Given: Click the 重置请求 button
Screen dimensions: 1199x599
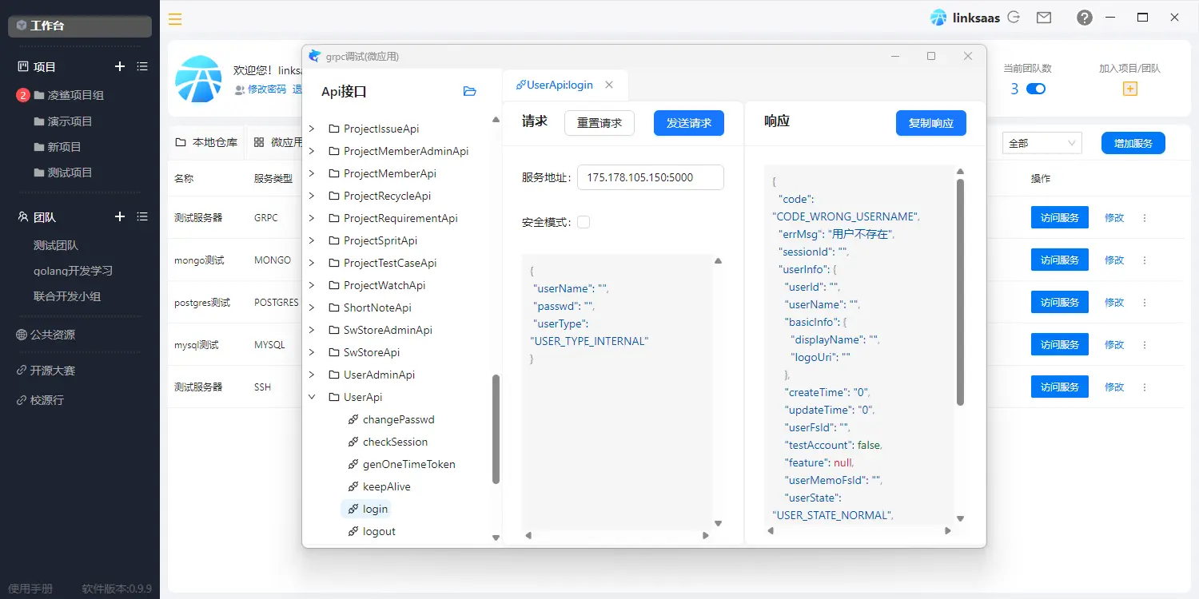Looking at the screenshot, I should pos(599,123).
